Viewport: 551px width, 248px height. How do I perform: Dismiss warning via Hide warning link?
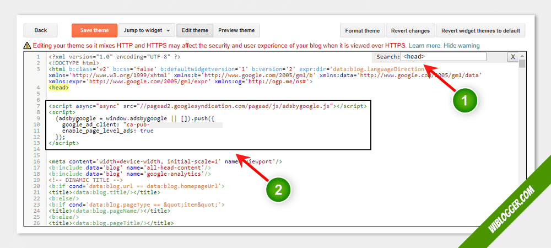pos(461,46)
